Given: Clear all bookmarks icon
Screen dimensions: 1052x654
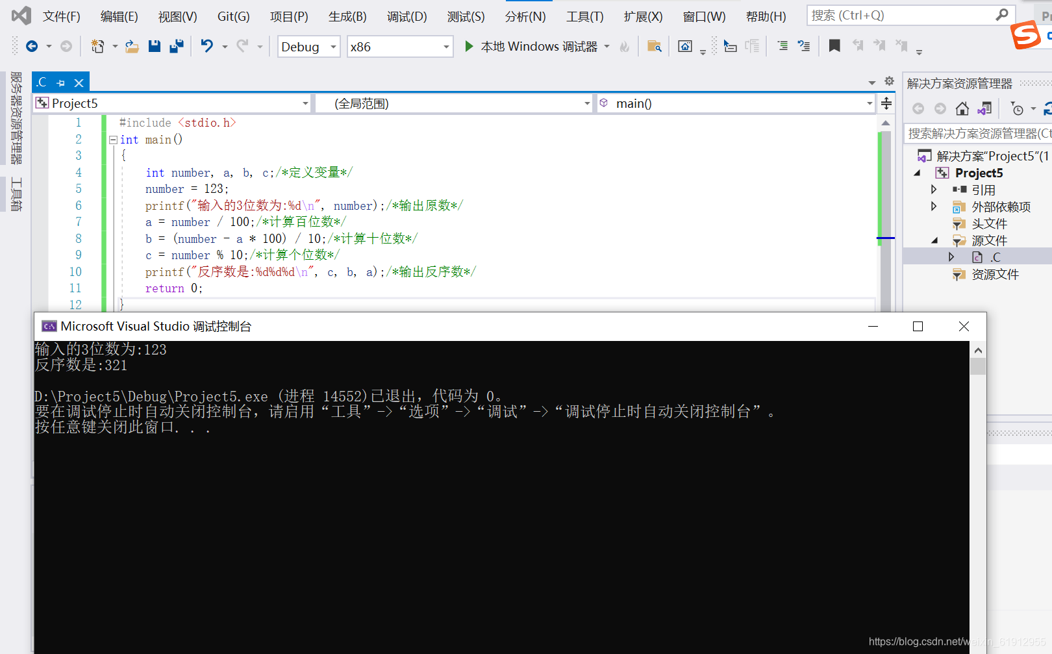Looking at the screenshot, I should [901, 45].
